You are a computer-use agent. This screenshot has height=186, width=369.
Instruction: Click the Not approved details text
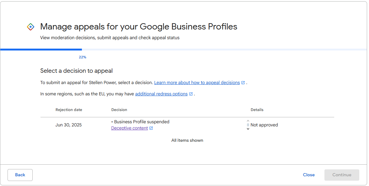click(264, 125)
